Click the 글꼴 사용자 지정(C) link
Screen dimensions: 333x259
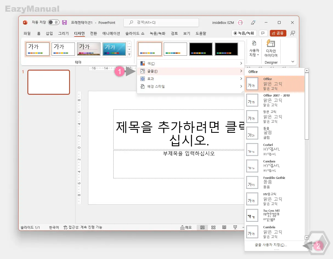click(270, 245)
